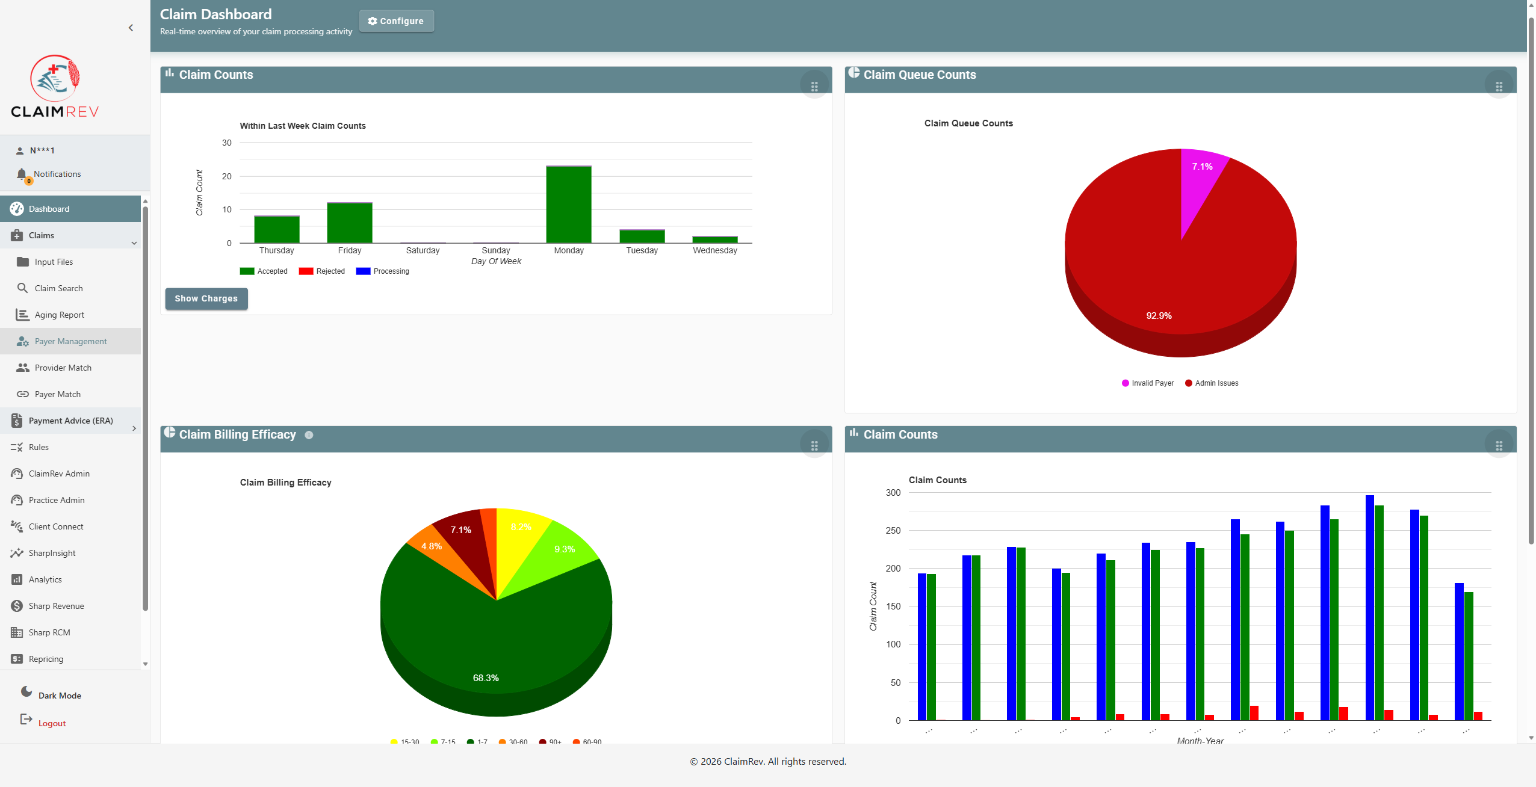
Task: Click the Payer Management icon
Action: coord(23,341)
